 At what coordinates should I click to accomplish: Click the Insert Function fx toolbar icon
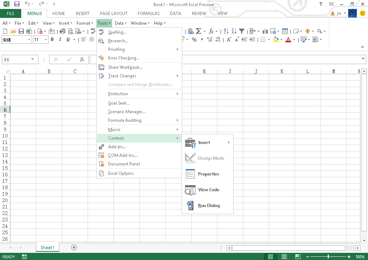pos(211,31)
